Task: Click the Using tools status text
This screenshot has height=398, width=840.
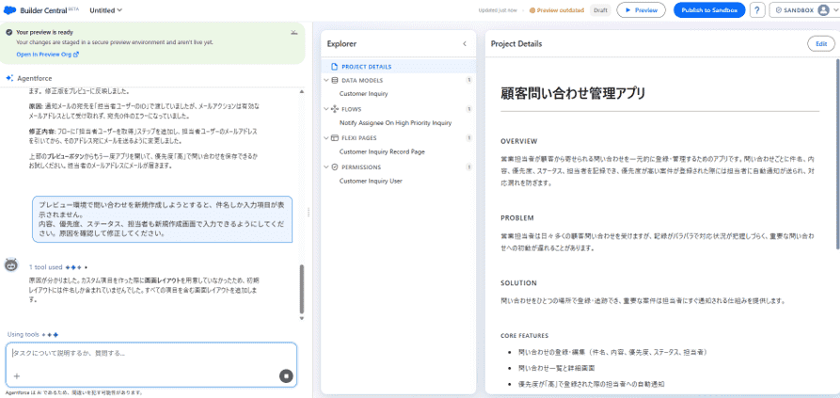Action: tap(23, 335)
